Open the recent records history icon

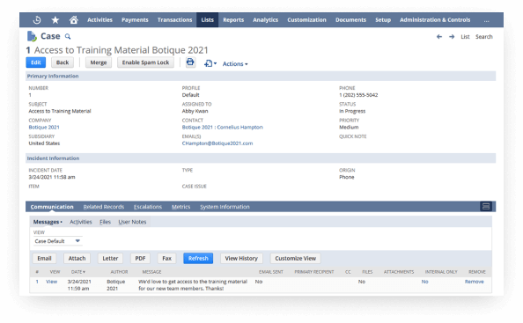pos(37,20)
